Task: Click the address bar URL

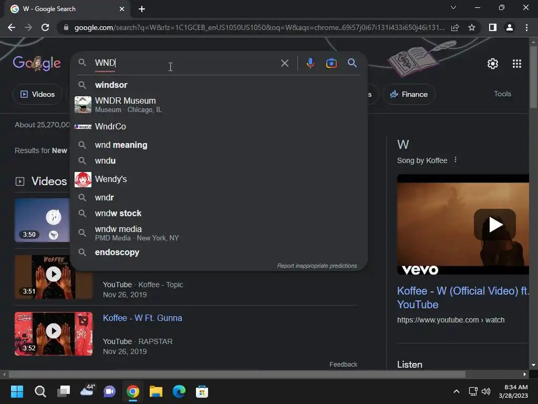Action: [x=260, y=27]
